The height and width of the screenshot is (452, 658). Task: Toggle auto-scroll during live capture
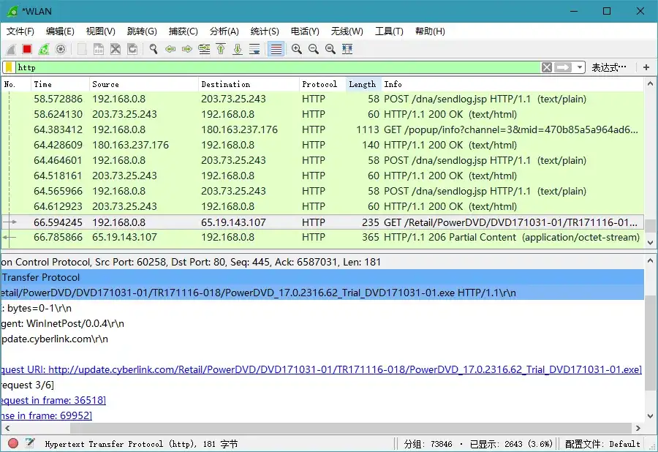(254, 49)
